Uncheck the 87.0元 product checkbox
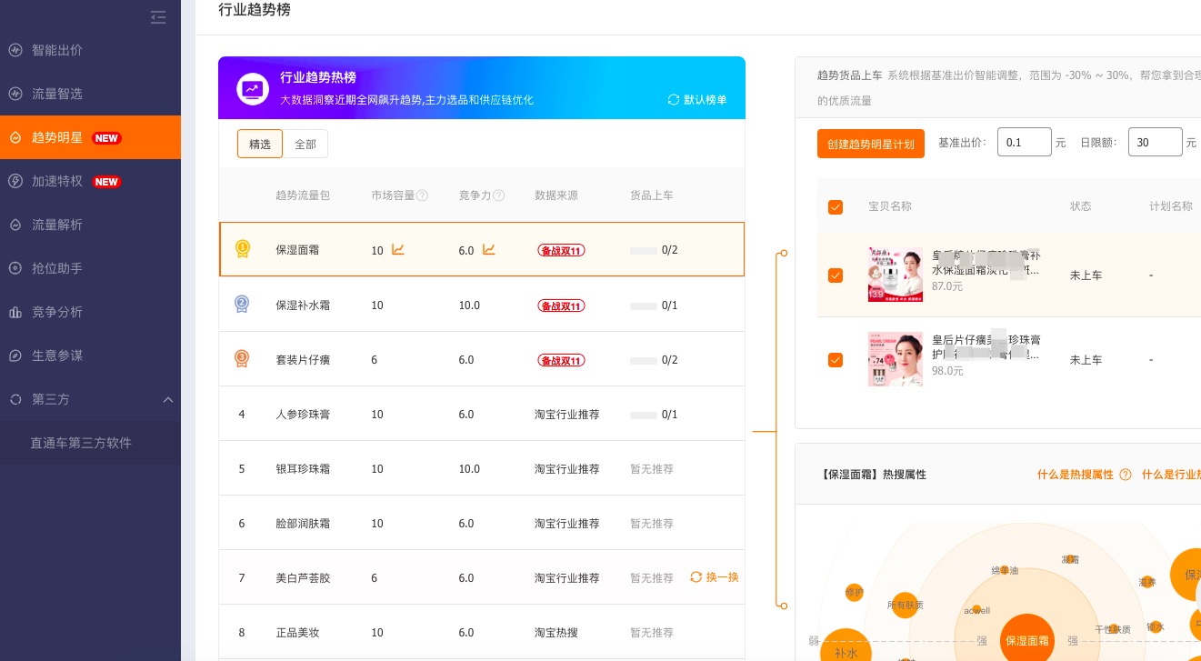 coord(836,275)
